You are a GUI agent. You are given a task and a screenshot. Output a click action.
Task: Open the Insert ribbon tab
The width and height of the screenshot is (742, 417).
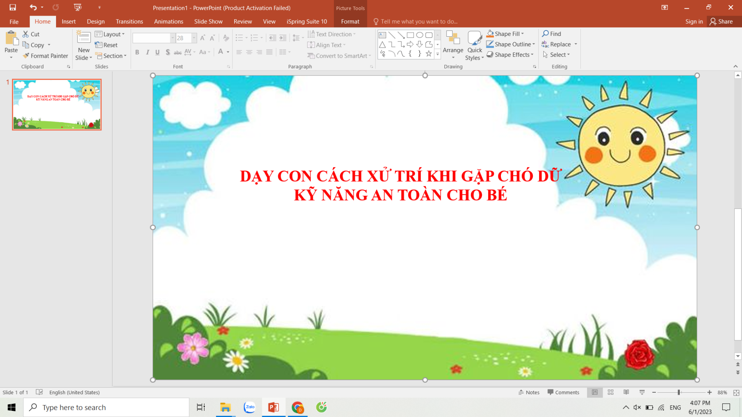click(68, 21)
